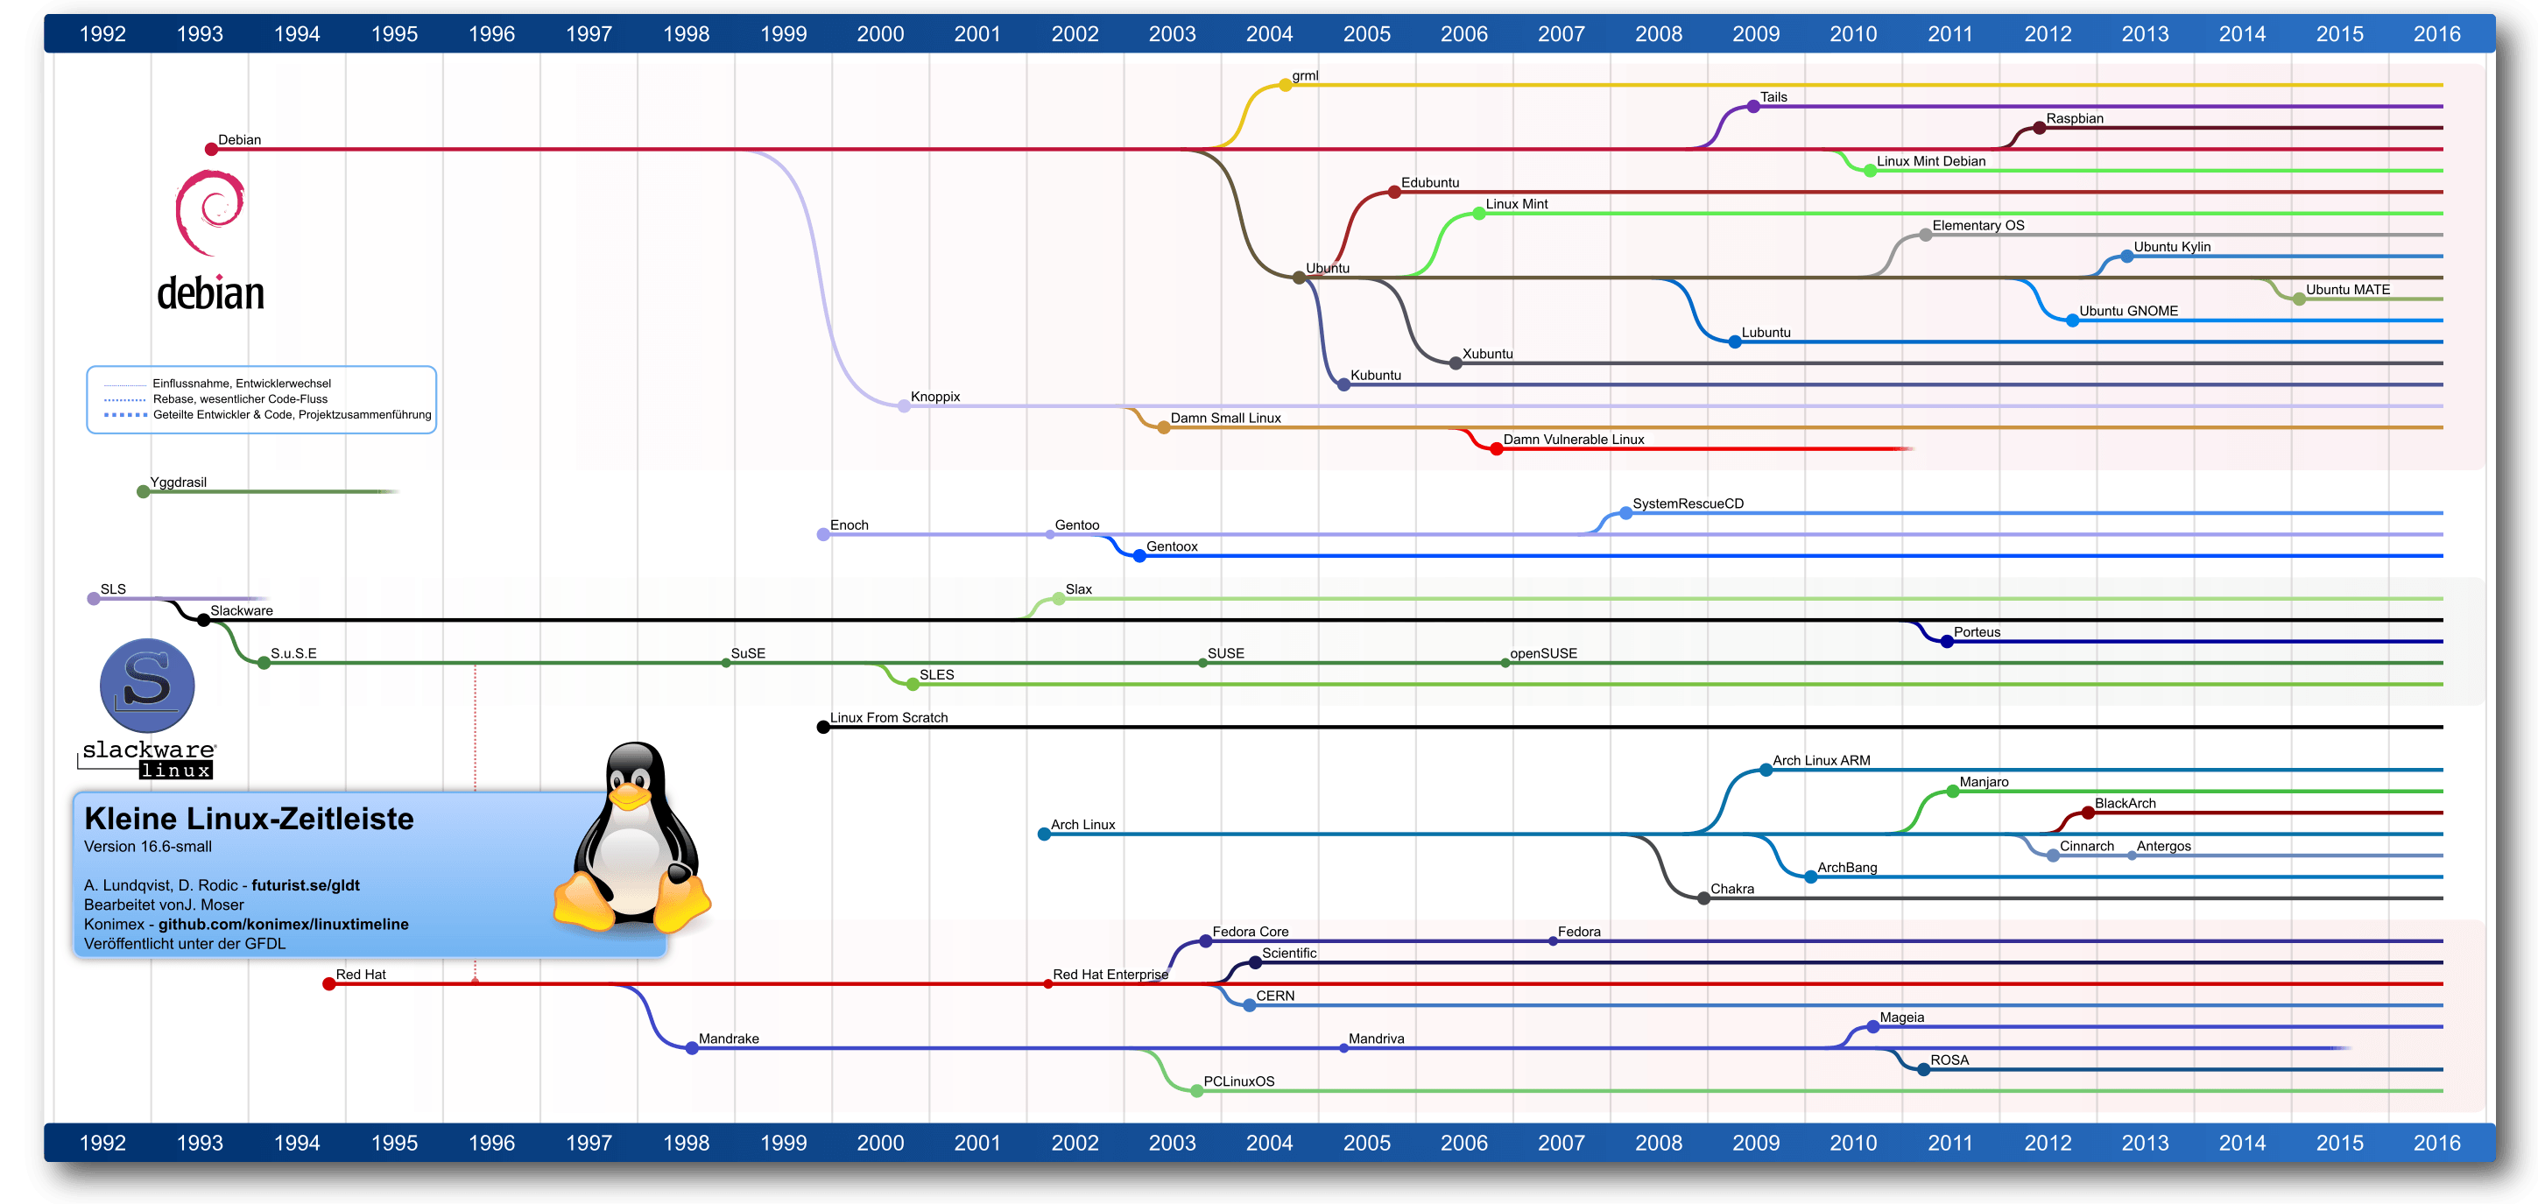This screenshot has width=2538, height=1204.
Task: Select the Porteus node marker
Action: click(1947, 642)
